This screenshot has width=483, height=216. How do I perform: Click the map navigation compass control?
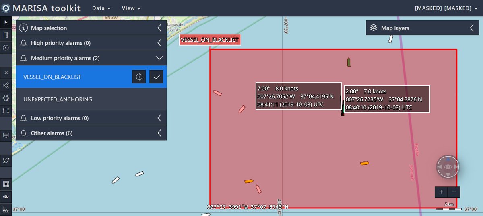click(x=448, y=167)
